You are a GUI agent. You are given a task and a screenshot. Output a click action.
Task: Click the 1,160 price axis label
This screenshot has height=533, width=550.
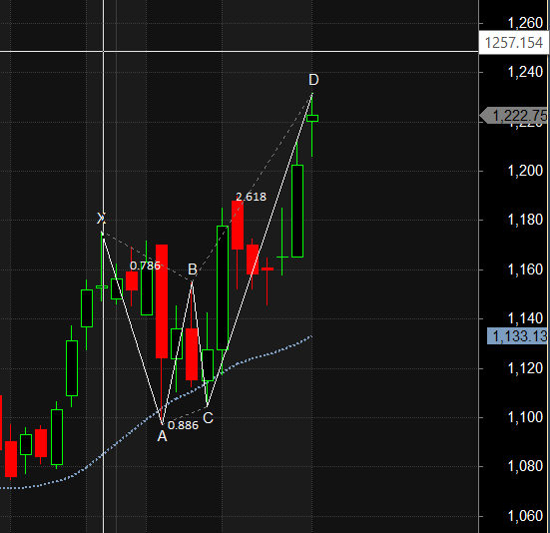(x=525, y=269)
